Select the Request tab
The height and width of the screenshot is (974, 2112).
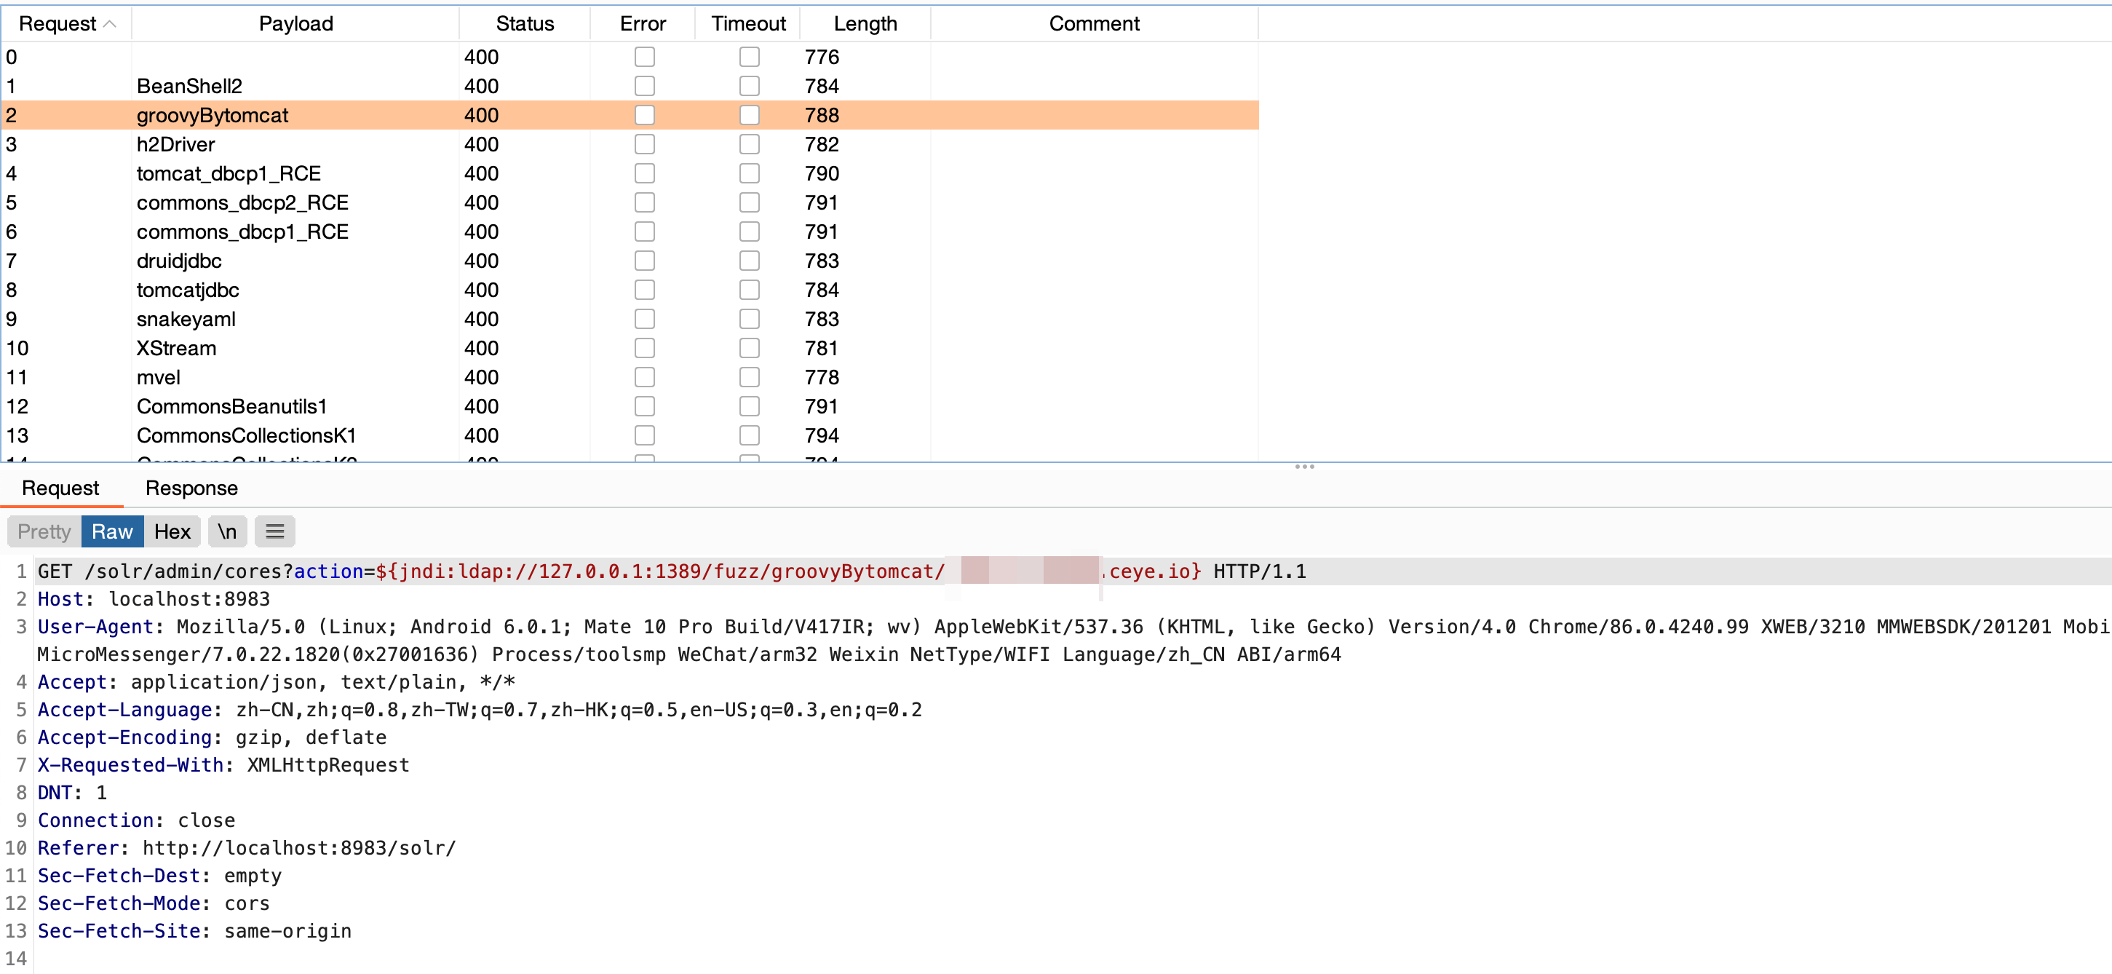tap(60, 488)
